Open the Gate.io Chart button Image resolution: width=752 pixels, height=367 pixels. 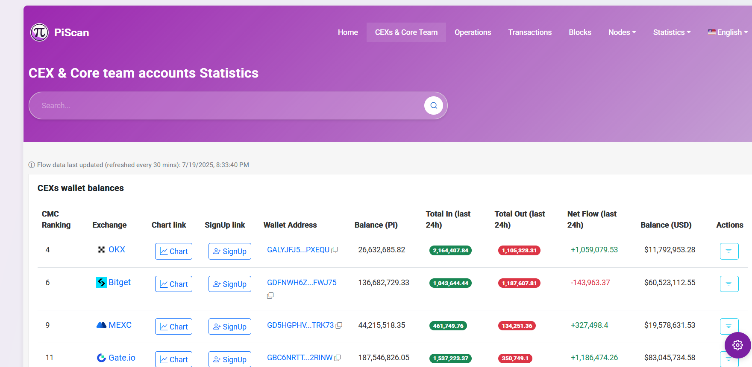pyautogui.click(x=173, y=359)
